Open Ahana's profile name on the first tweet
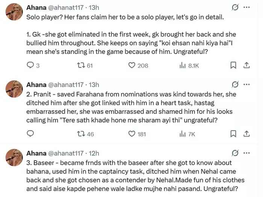This screenshot has width=263, height=197. pos(36,8)
